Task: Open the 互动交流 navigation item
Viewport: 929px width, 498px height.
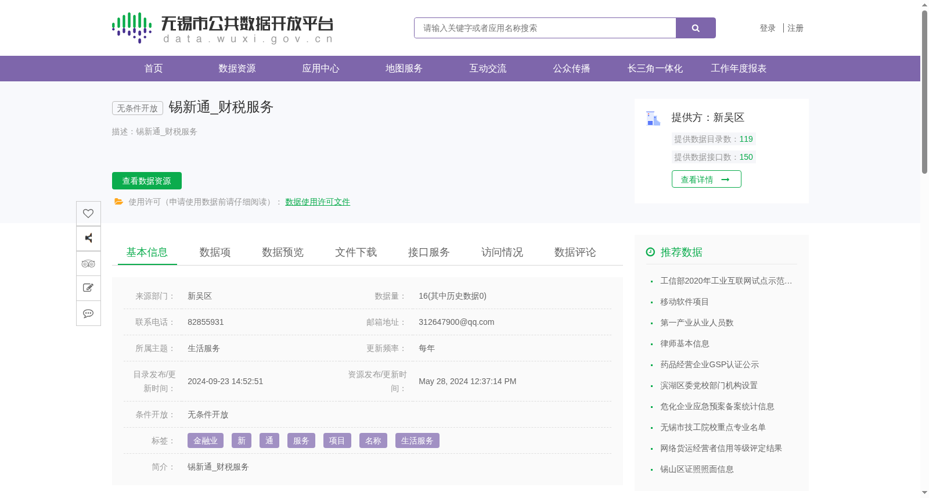Action: click(x=488, y=69)
